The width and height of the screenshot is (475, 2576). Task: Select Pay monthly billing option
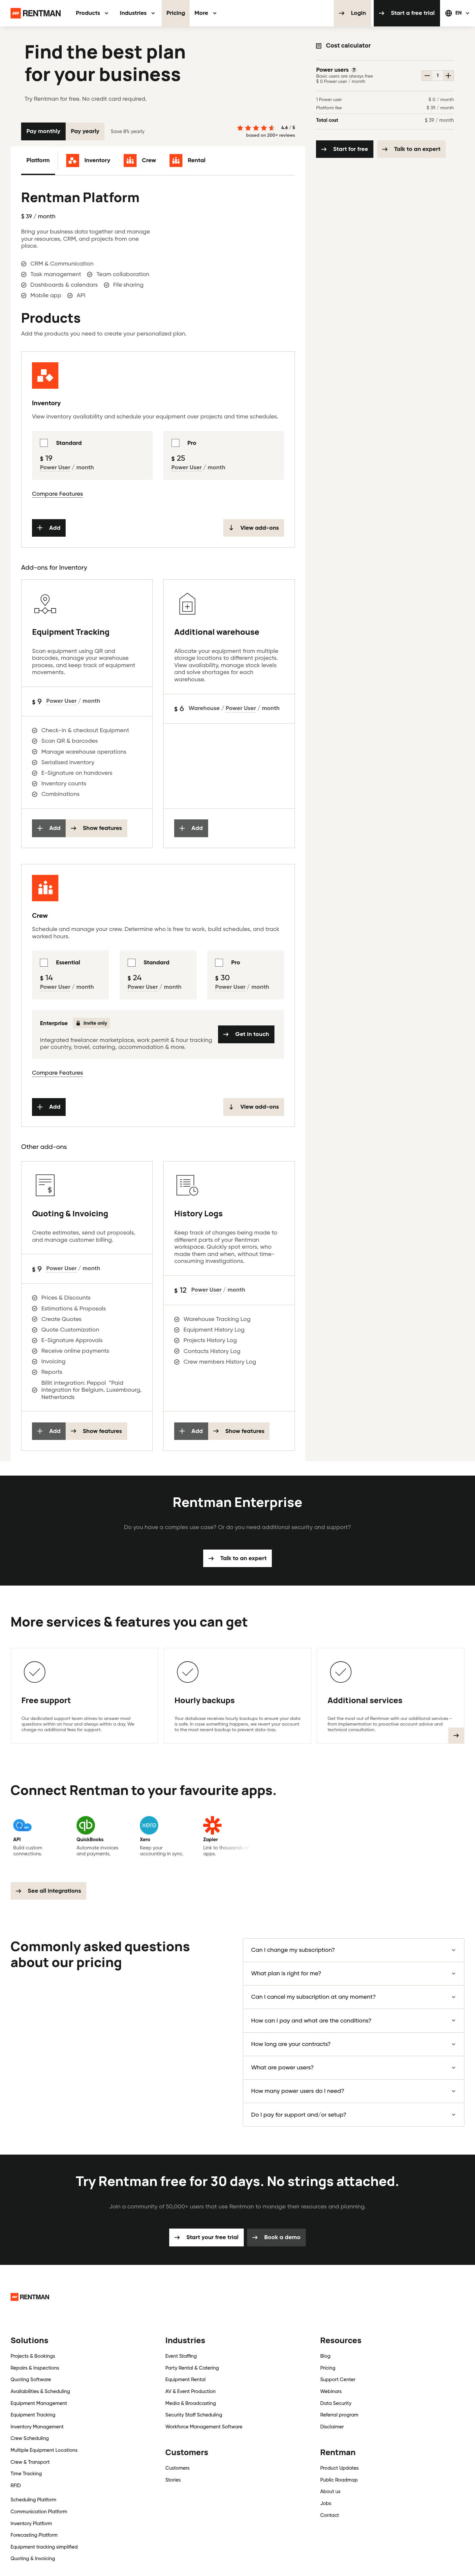(x=43, y=131)
